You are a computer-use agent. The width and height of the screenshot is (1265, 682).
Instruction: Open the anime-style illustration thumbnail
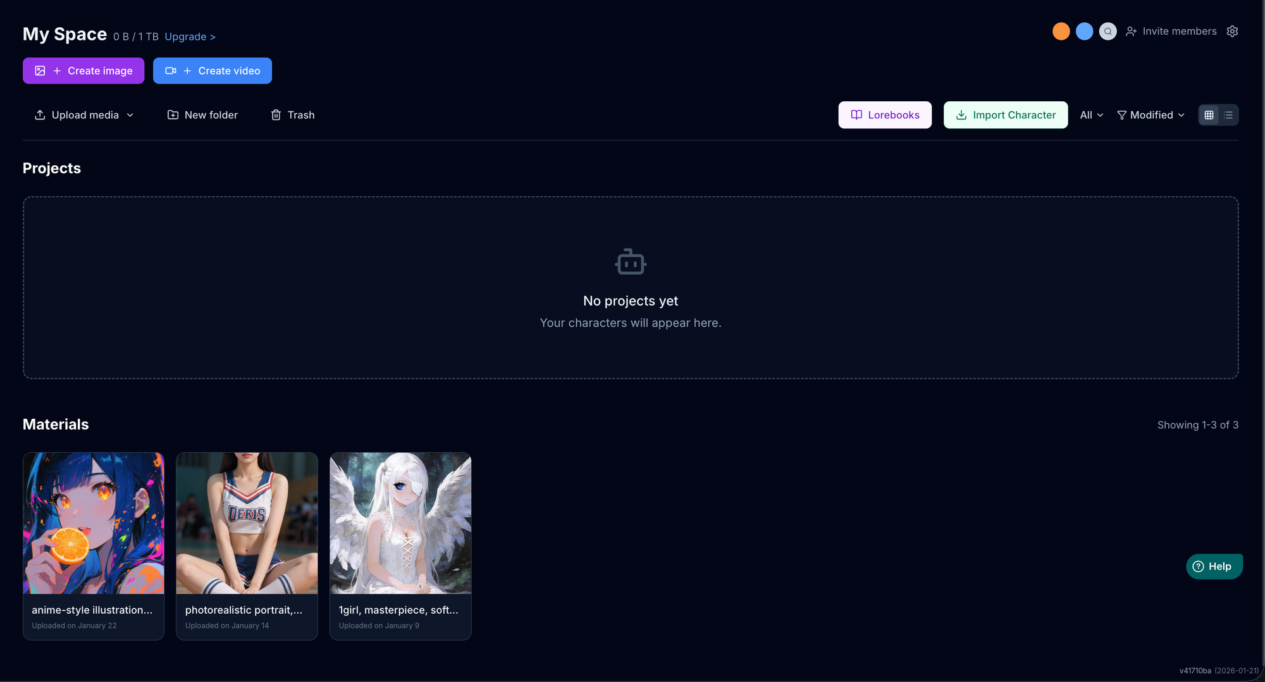coord(94,523)
